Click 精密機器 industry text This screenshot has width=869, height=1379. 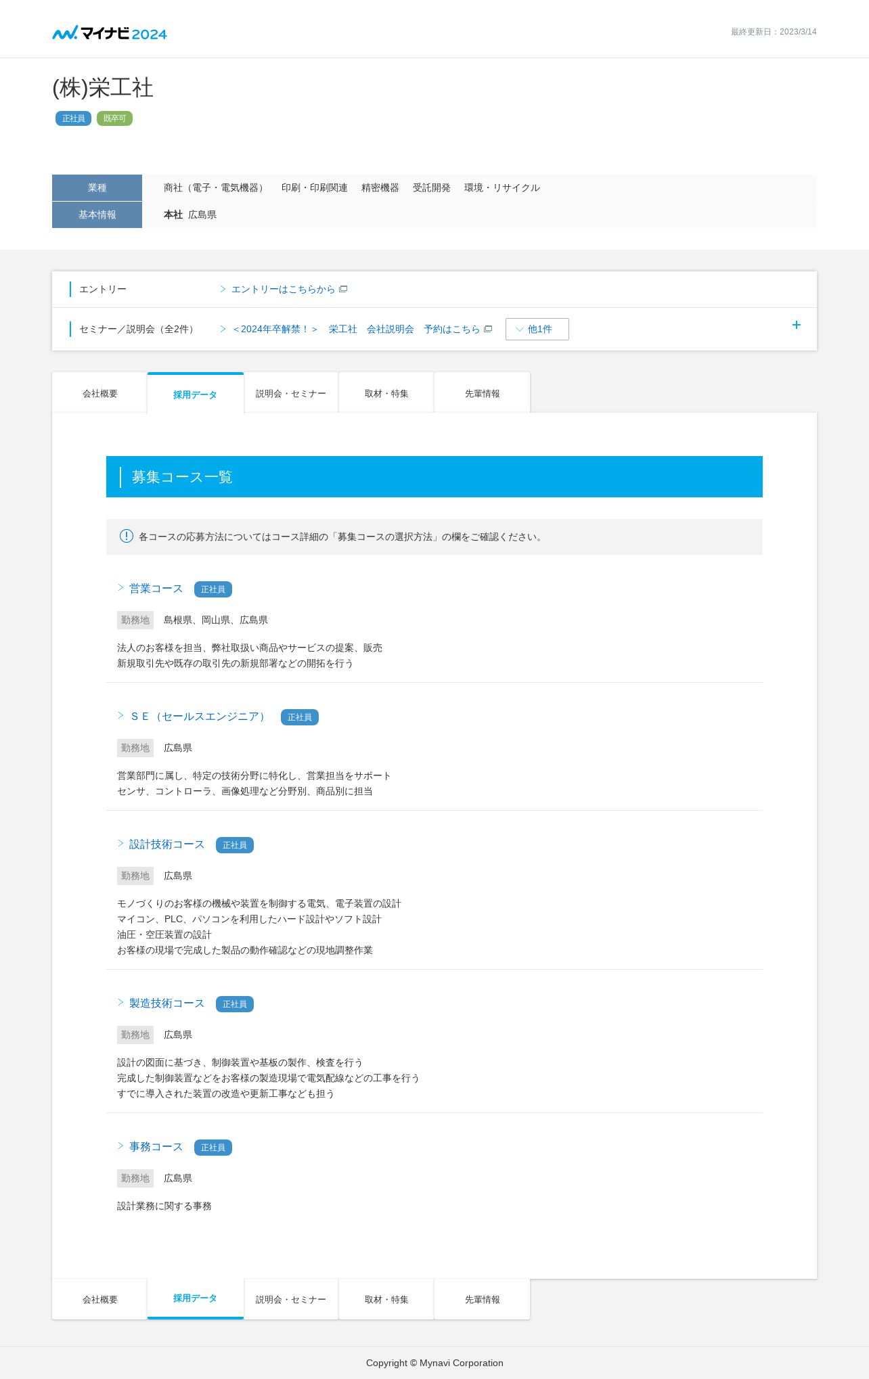(x=380, y=187)
